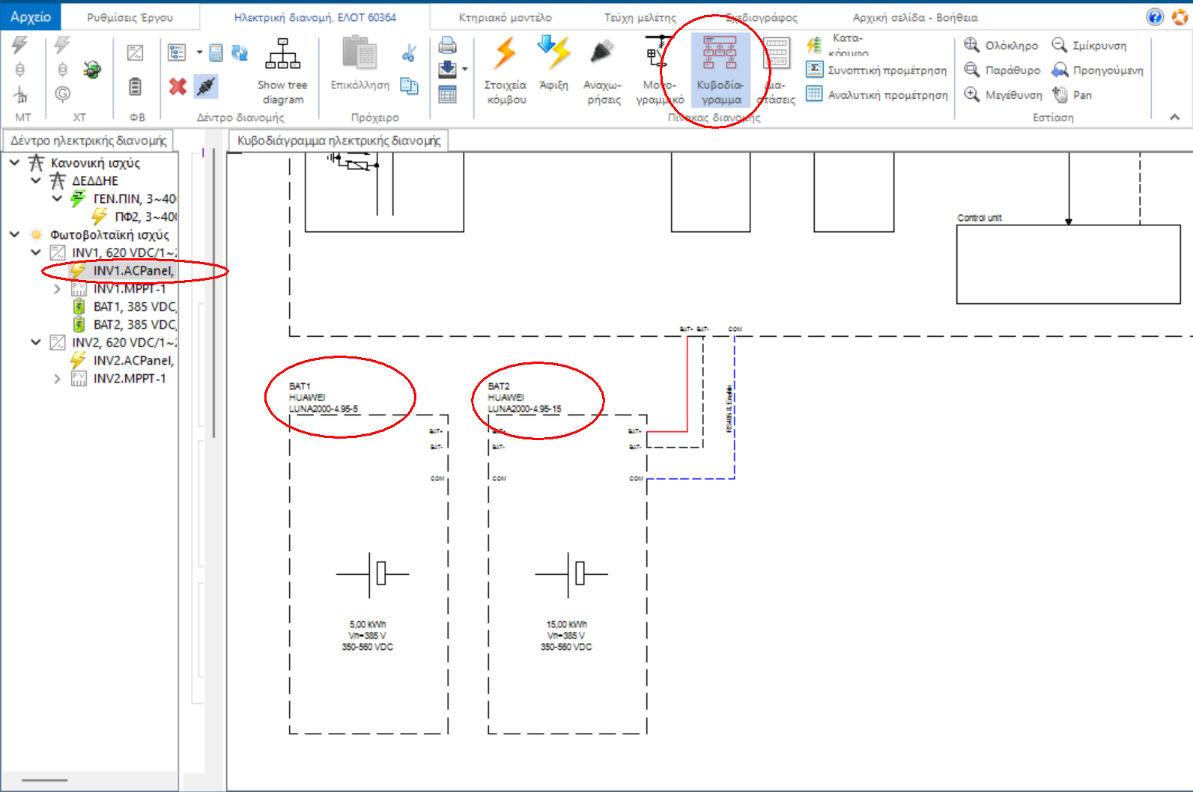Toggle the highlighted plug connector button
The height and width of the screenshot is (792, 1193).
tap(205, 87)
